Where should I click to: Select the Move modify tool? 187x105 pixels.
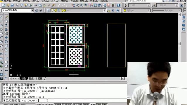(x=6, y=38)
